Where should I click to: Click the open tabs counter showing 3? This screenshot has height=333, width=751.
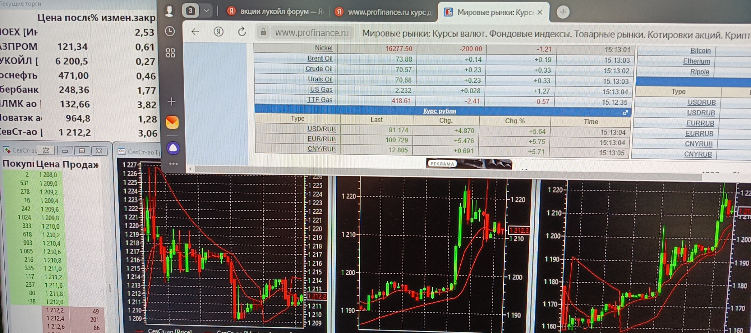coord(190,11)
